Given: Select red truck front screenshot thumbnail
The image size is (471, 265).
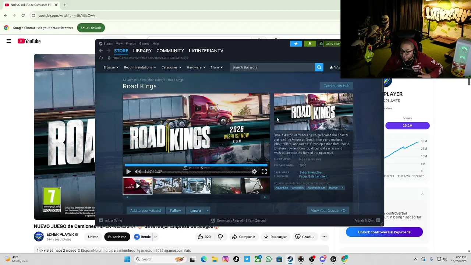Looking at the screenshot, I should [x=196, y=185].
